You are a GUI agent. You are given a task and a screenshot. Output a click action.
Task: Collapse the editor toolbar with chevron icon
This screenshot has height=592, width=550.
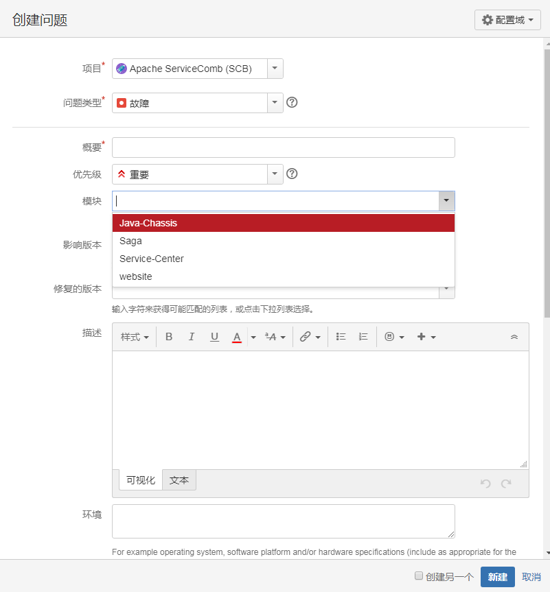(514, 337)
